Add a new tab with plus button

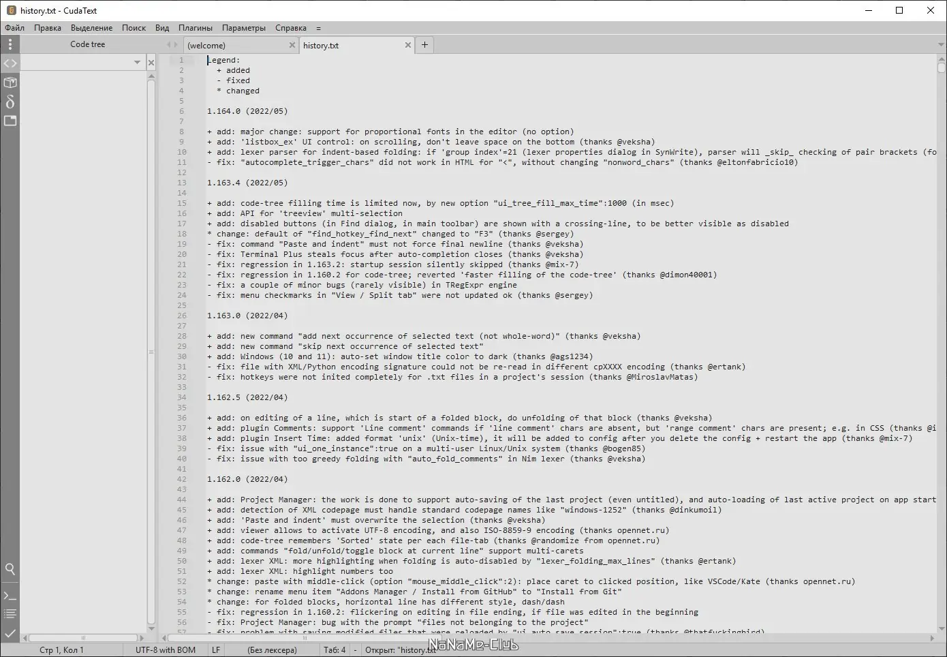[x=424, y=45]
